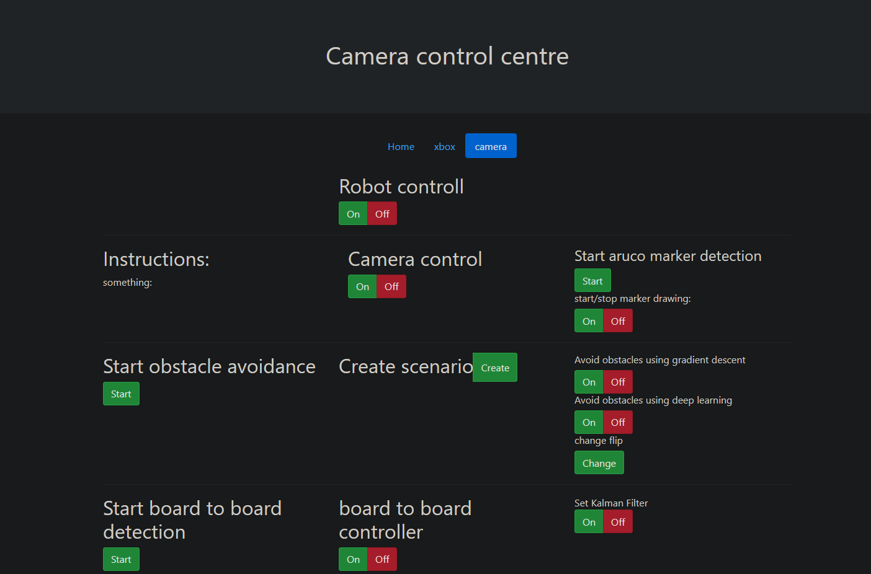Click the Instructions: heading
This screenshot has width=871, height=574.
[156, 259]
